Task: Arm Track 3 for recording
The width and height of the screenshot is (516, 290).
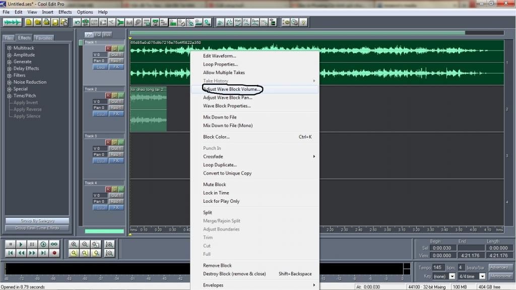Action: click(x=108, y=142)
